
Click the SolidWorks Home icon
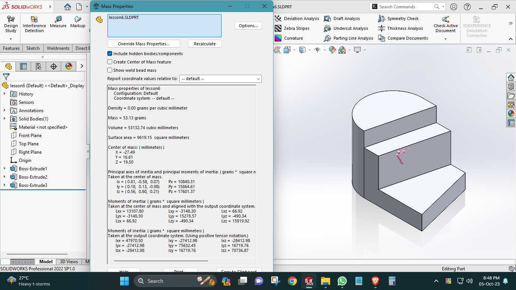pyautogui.click(x=67, y=7)
